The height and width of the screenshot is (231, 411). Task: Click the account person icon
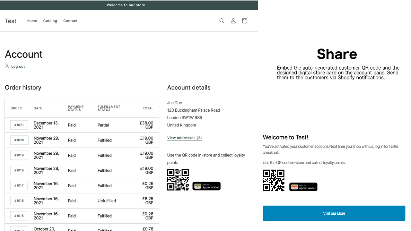pos(233,21)
